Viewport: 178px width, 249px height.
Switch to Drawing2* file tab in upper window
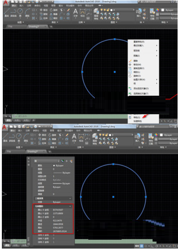click(37, 26)
